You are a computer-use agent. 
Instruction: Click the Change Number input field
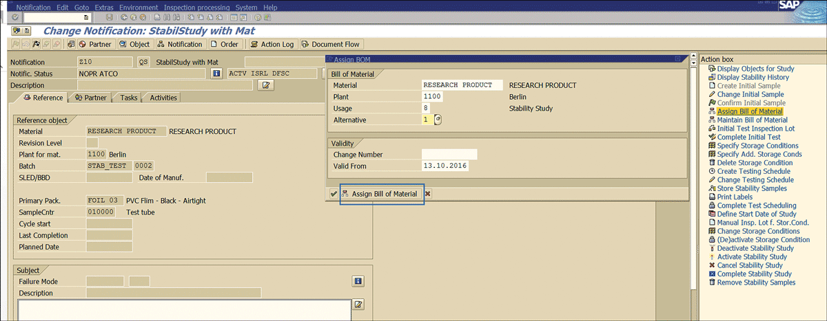coord(449,154)
